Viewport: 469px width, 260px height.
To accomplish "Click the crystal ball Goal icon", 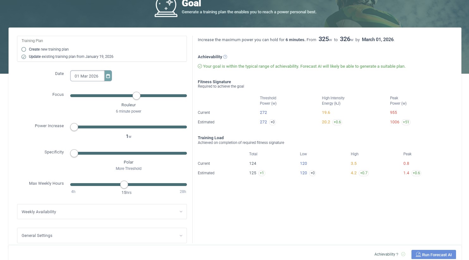I will click(166, 8).
